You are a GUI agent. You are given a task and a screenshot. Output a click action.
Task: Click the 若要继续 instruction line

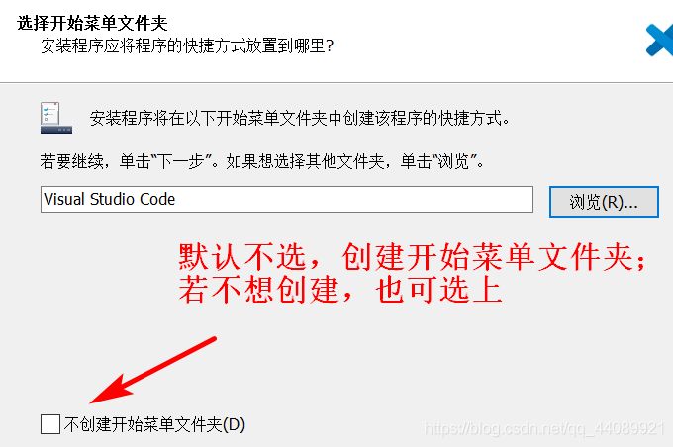point(262,162)
